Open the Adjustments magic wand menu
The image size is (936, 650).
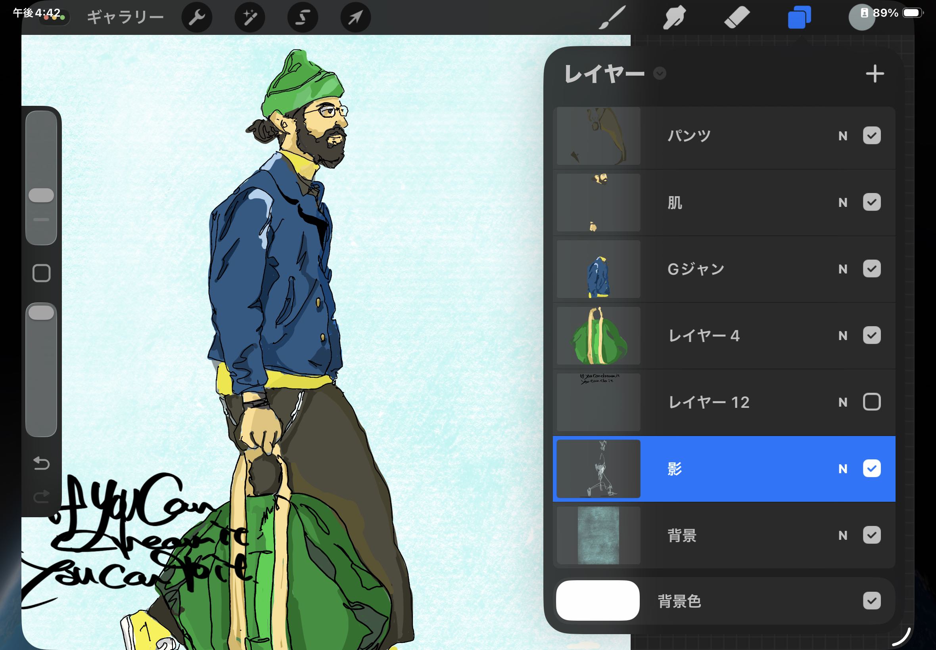click(250, 17)
